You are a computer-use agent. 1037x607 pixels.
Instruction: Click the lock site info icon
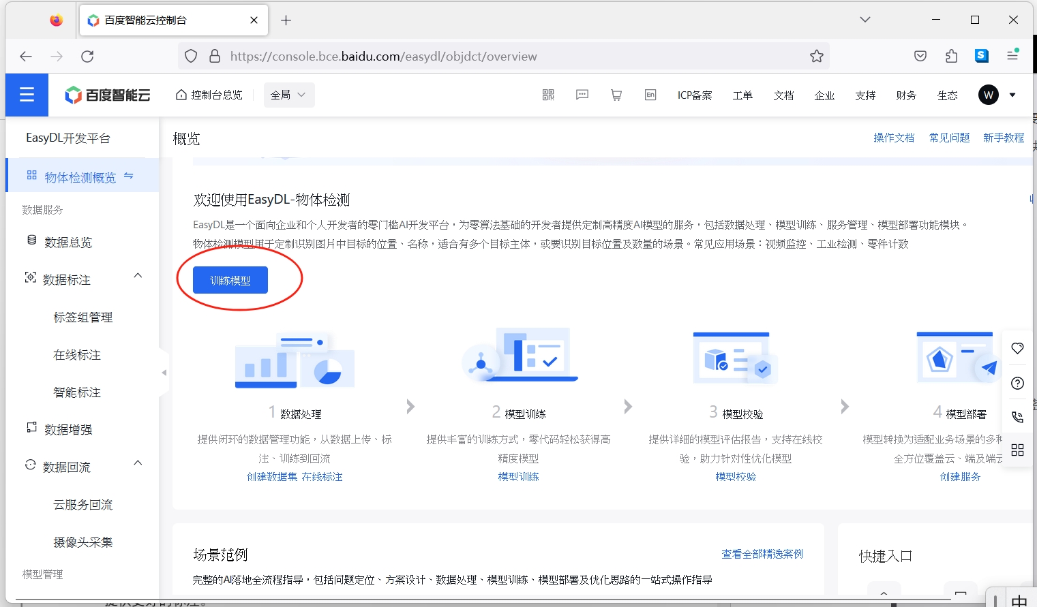(x=215, y=57)
